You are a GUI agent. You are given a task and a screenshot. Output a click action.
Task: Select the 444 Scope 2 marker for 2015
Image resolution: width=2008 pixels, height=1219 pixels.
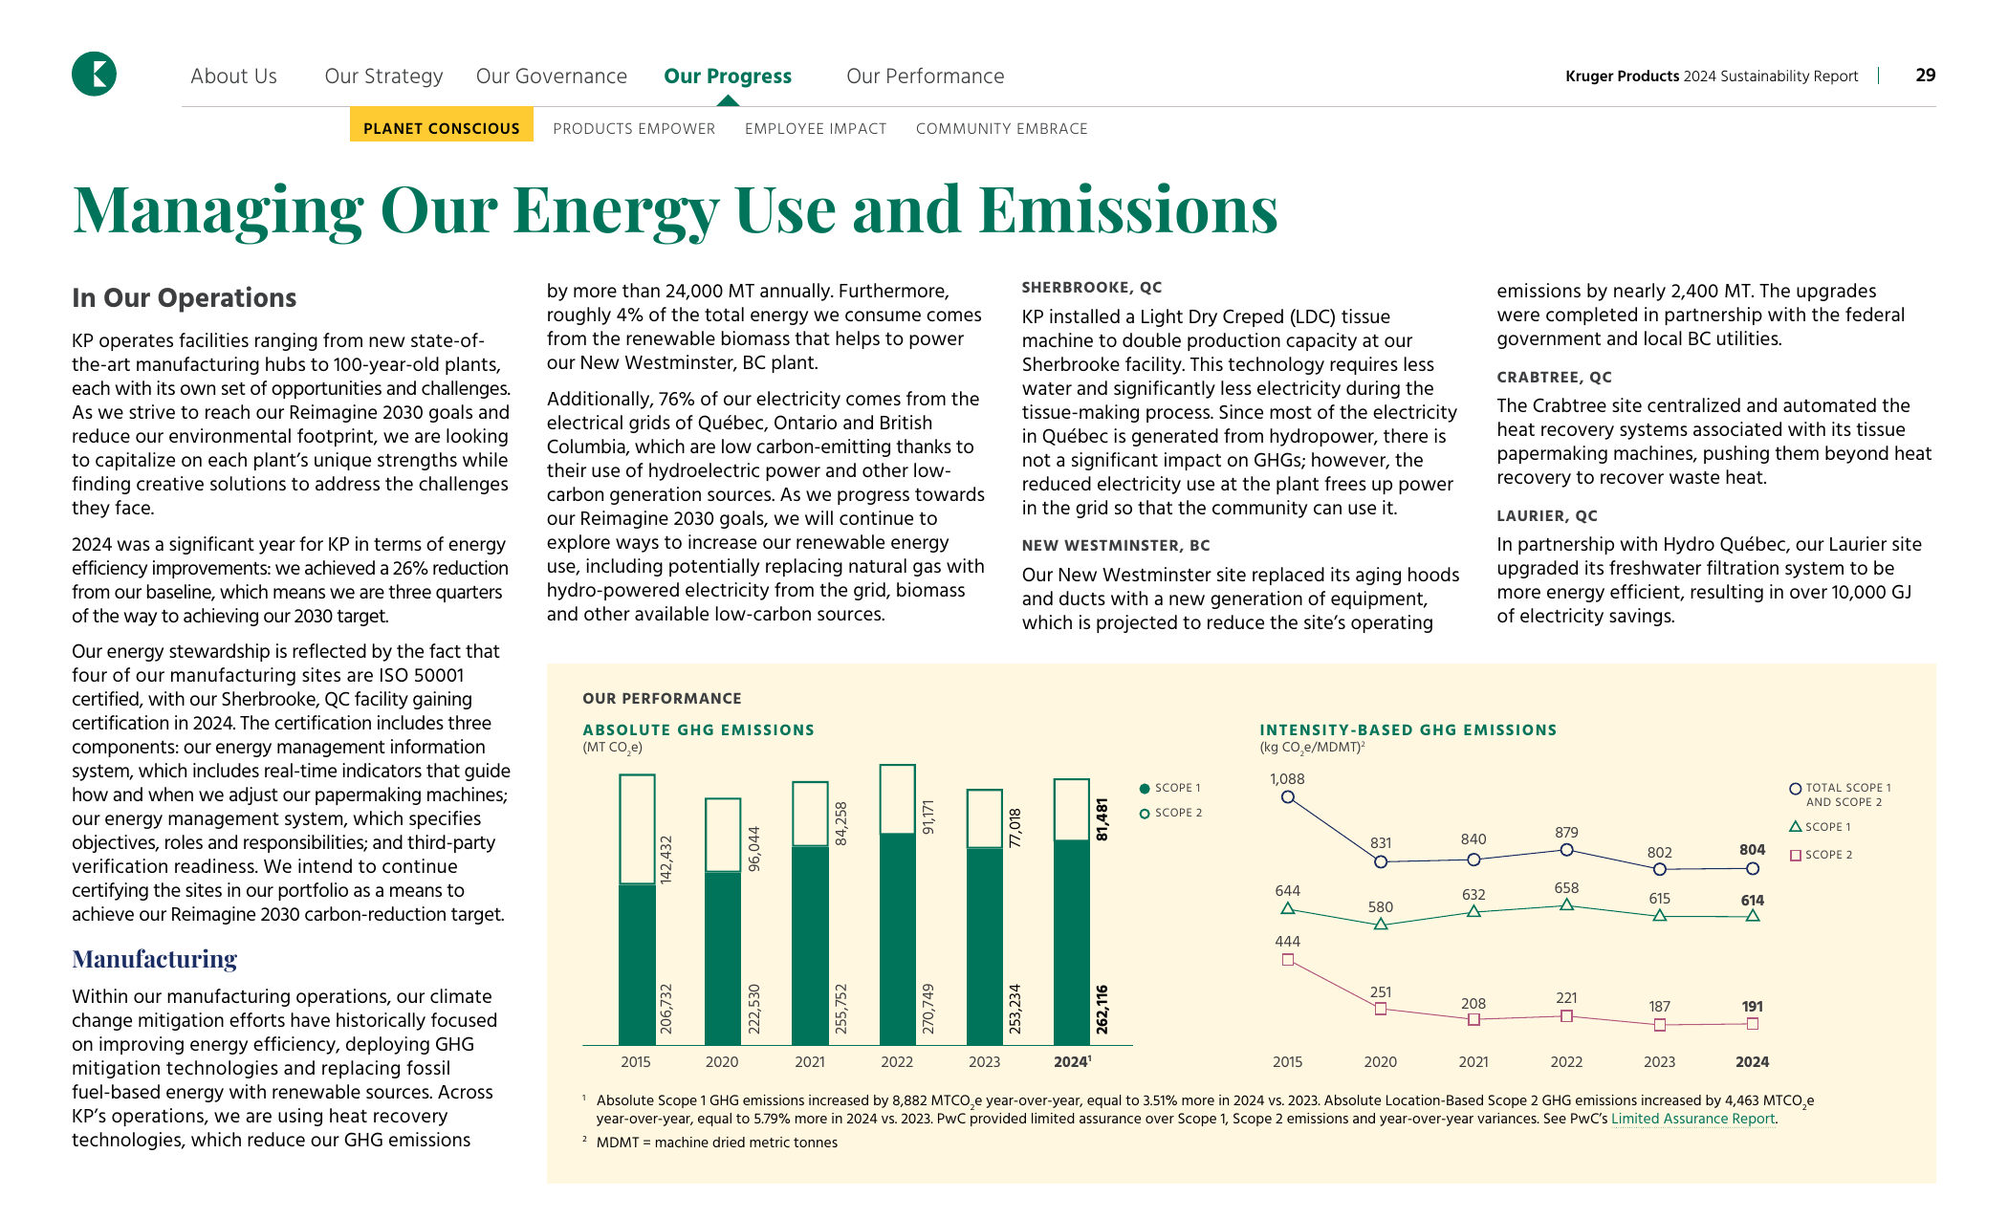(x=1287, y=959)
